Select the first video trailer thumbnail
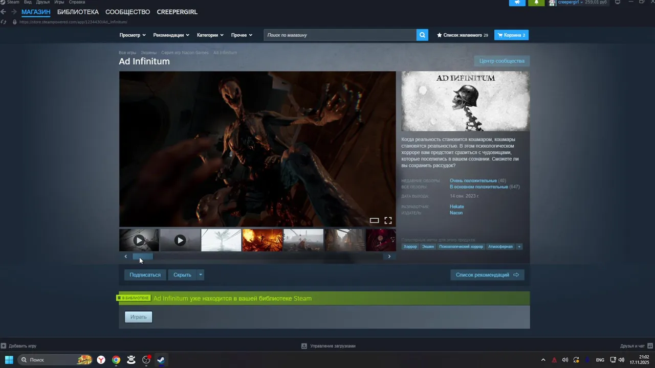This screenshot has width=655, height=368. click(x=139, y=240)
